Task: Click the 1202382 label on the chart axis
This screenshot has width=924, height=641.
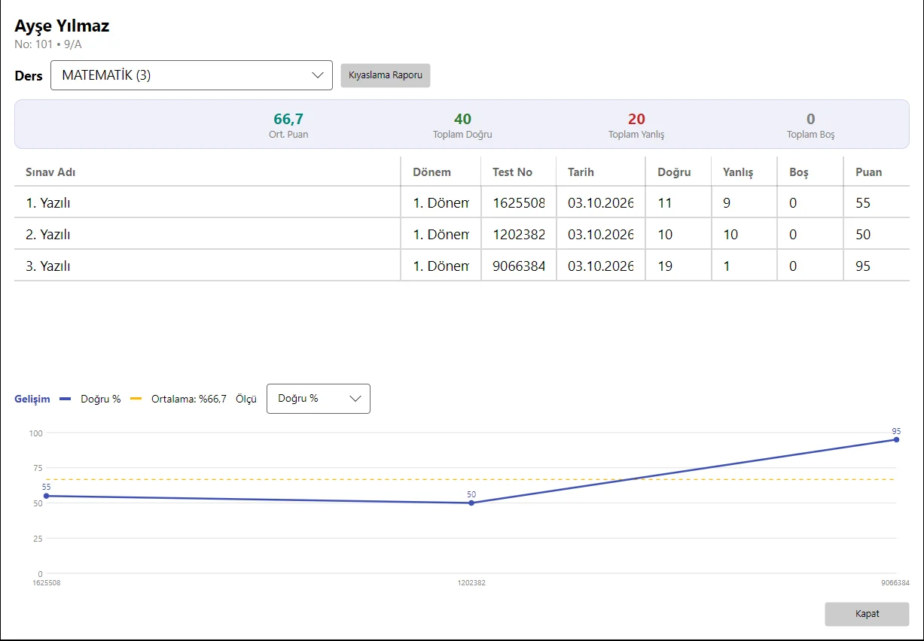Action: [x=471, y=583]
